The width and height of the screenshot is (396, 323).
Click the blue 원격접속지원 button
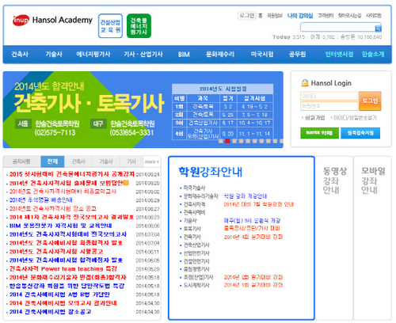point(360,133)
